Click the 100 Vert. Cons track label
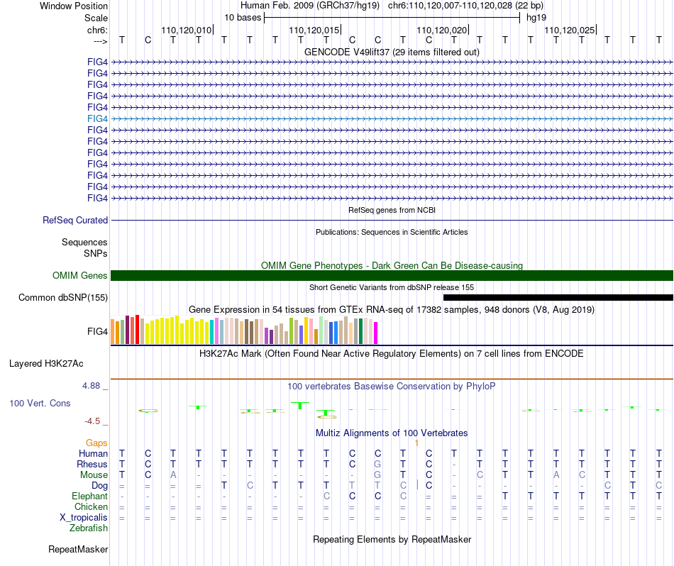The image size is (674, 566). (40, 403)
